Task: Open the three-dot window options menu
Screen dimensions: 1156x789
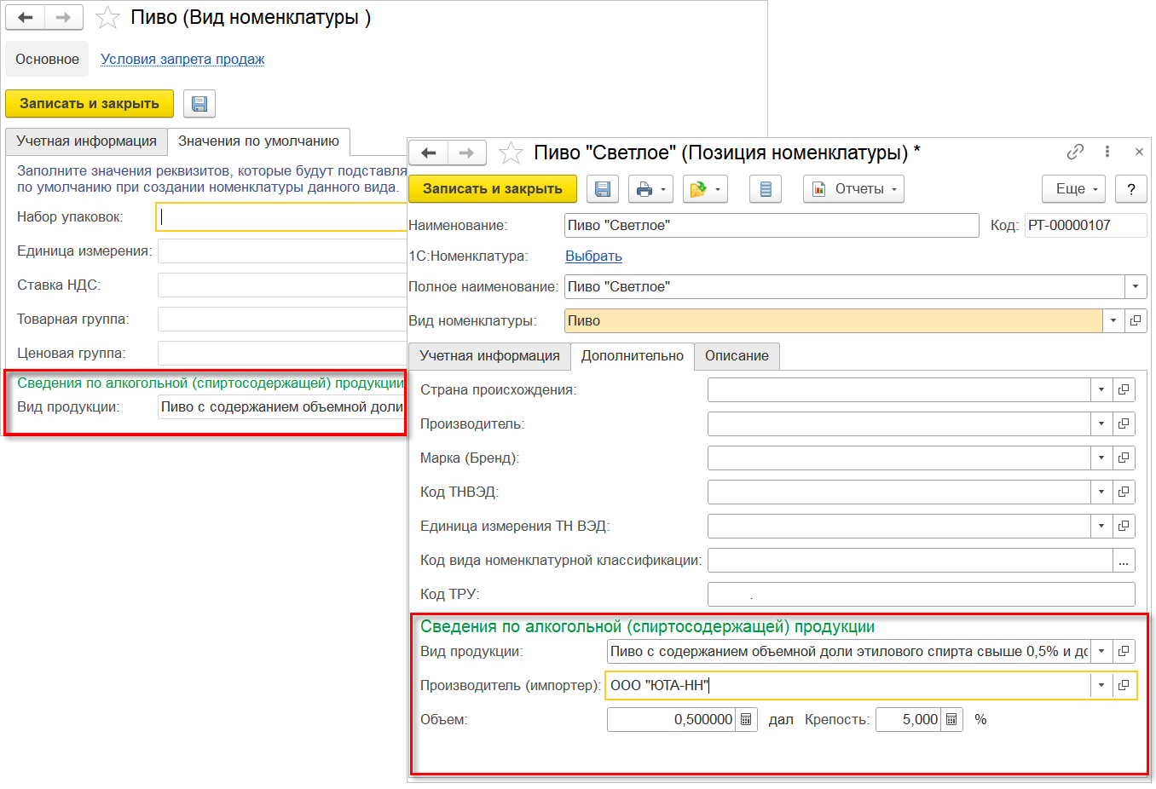Action: pos(1107,152)
